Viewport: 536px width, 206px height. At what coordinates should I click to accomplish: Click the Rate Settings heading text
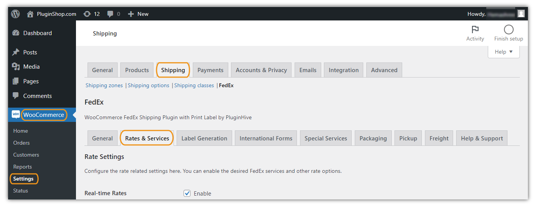coord(104,157)
